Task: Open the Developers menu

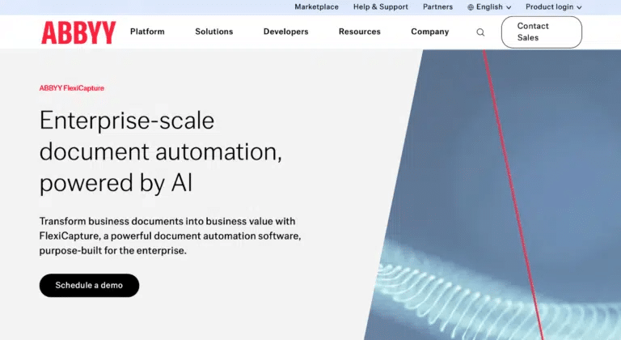Action: 285,32
